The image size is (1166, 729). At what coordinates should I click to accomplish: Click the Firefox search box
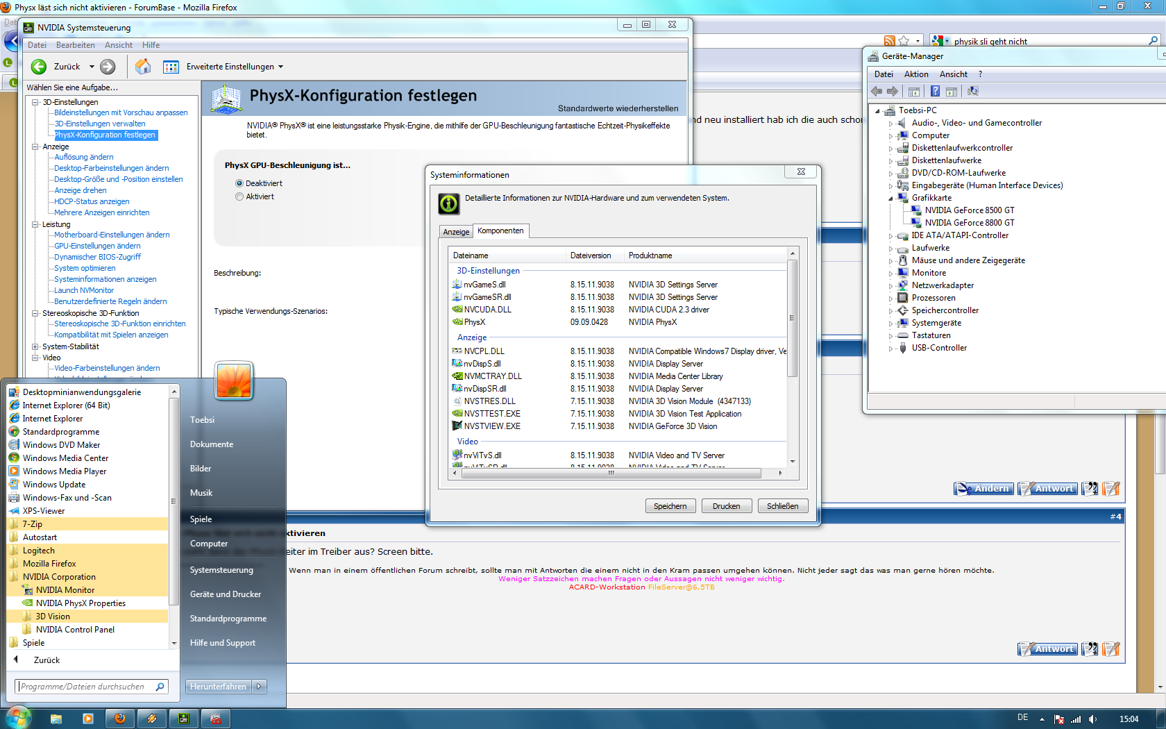pos(1046,41)
